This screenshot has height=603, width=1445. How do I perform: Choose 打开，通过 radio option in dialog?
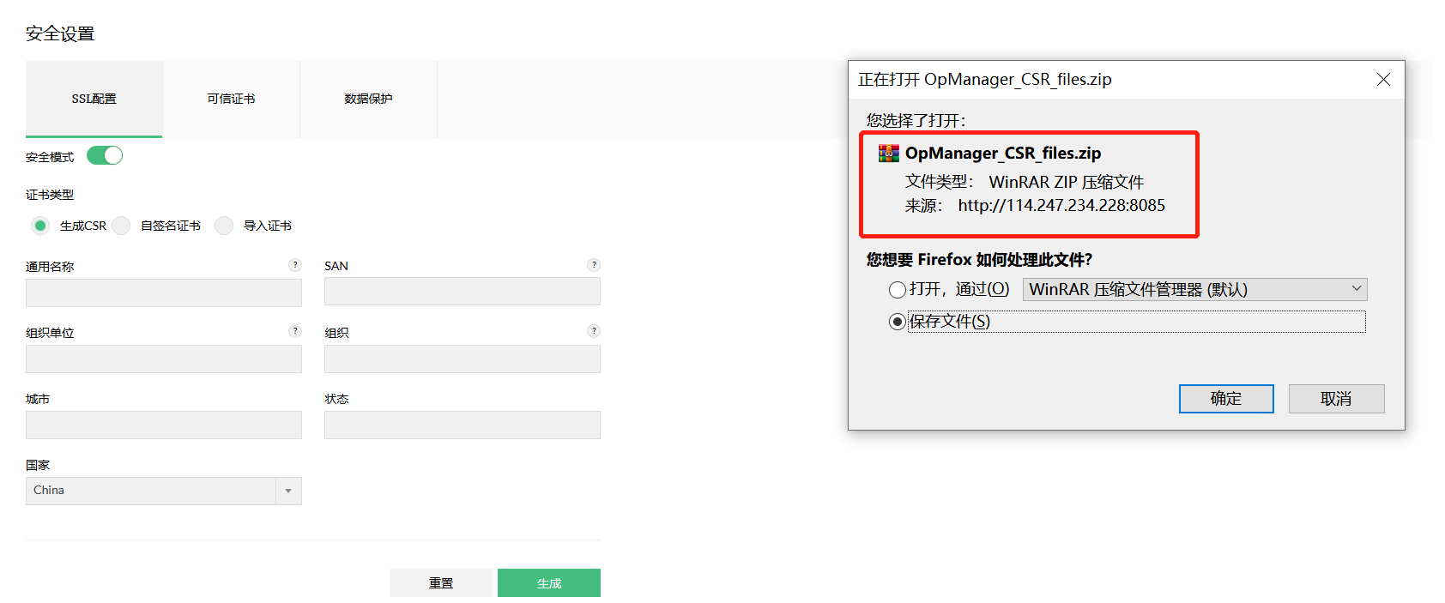click(x=898, y=290)
